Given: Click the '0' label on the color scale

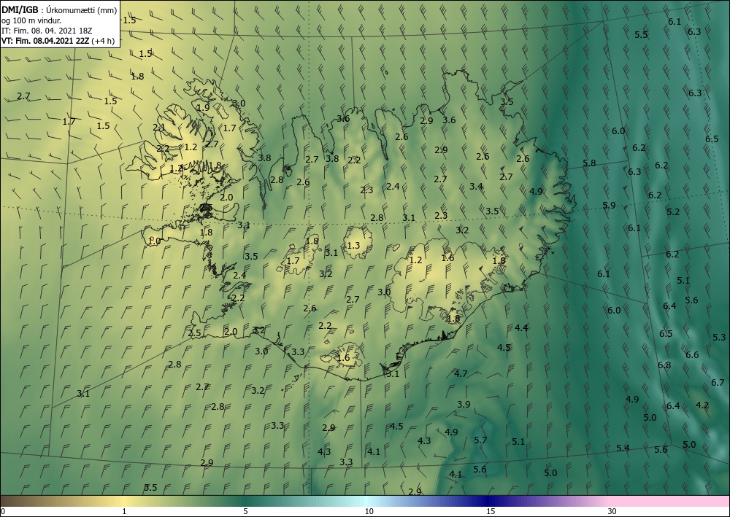Looking at the screenshot, I should point(3,511).
